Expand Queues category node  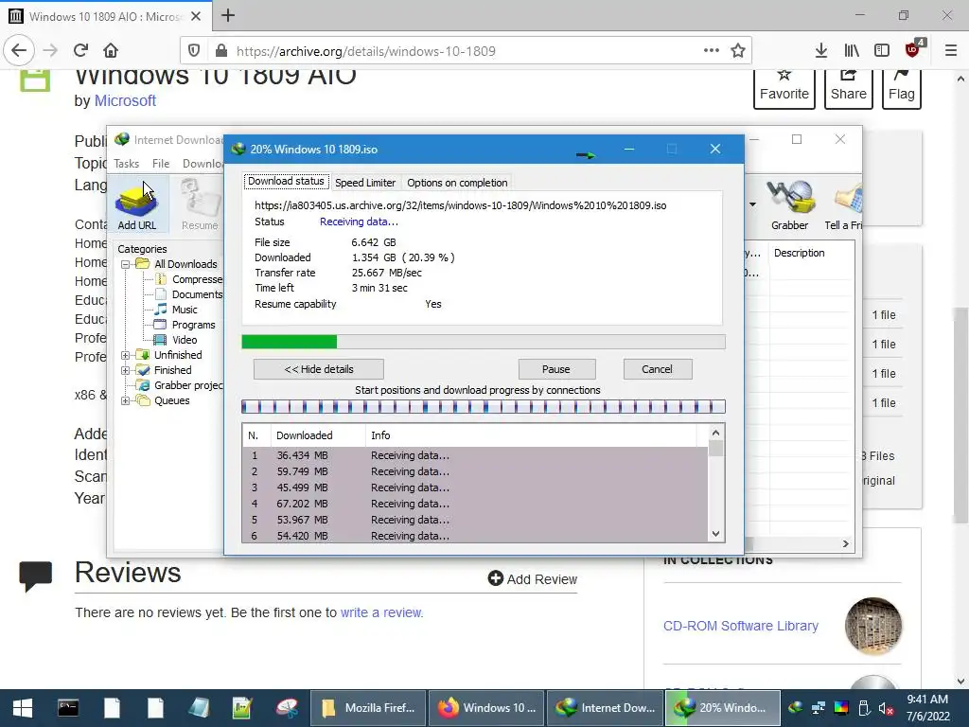(x=126, y=400)
